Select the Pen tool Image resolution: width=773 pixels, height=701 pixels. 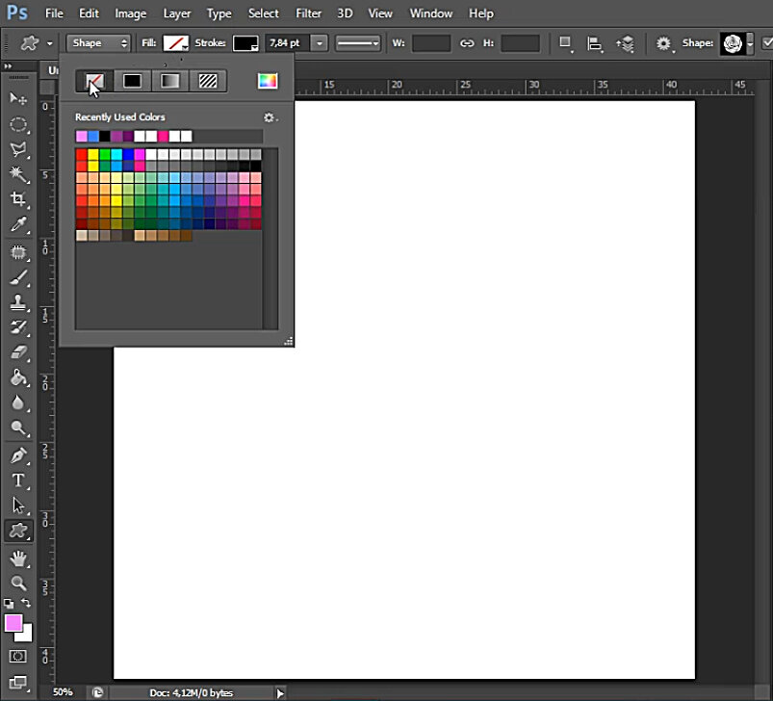pos(18,455)
